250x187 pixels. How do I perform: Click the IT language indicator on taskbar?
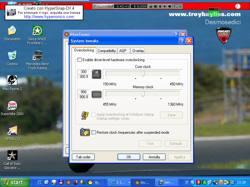(187, 182)
